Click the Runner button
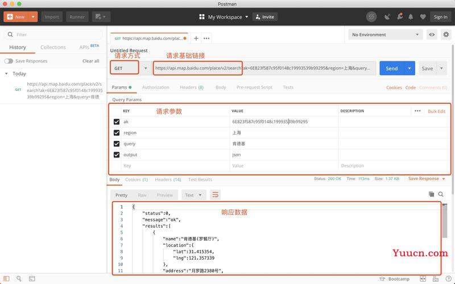Screen dimensions: 455x284 tap(77, 17)
